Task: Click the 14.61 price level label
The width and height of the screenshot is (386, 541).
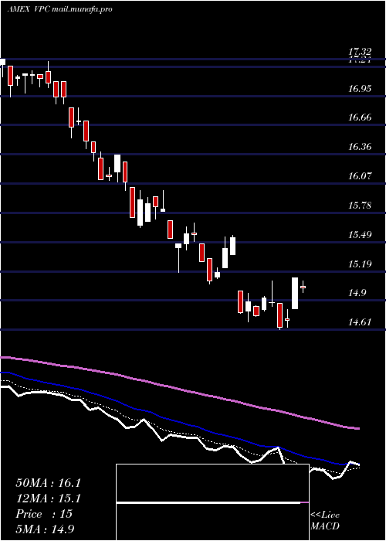Action: (x=360, y=322)
